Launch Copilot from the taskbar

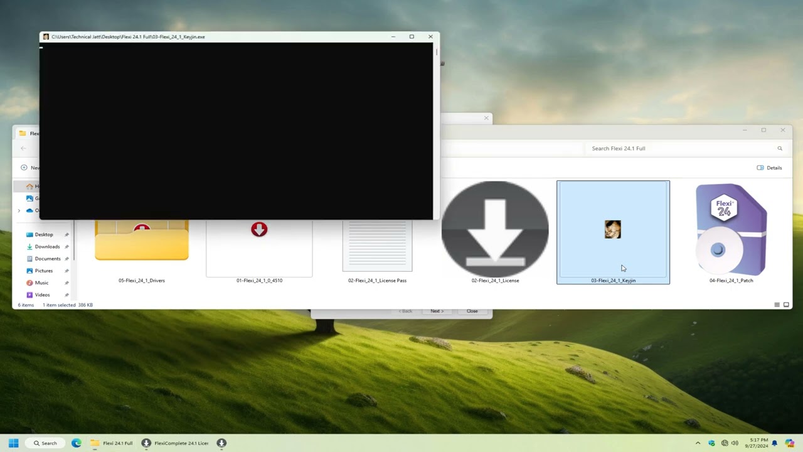(x=790, y=443)
